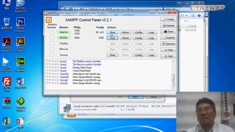This screenshot has height=132, width=235.
Task: Open XAMPP Config side button
Action: coord(168,19)
